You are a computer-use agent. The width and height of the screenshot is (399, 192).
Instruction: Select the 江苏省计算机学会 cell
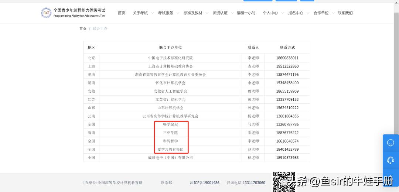click(x=170, y=99)
